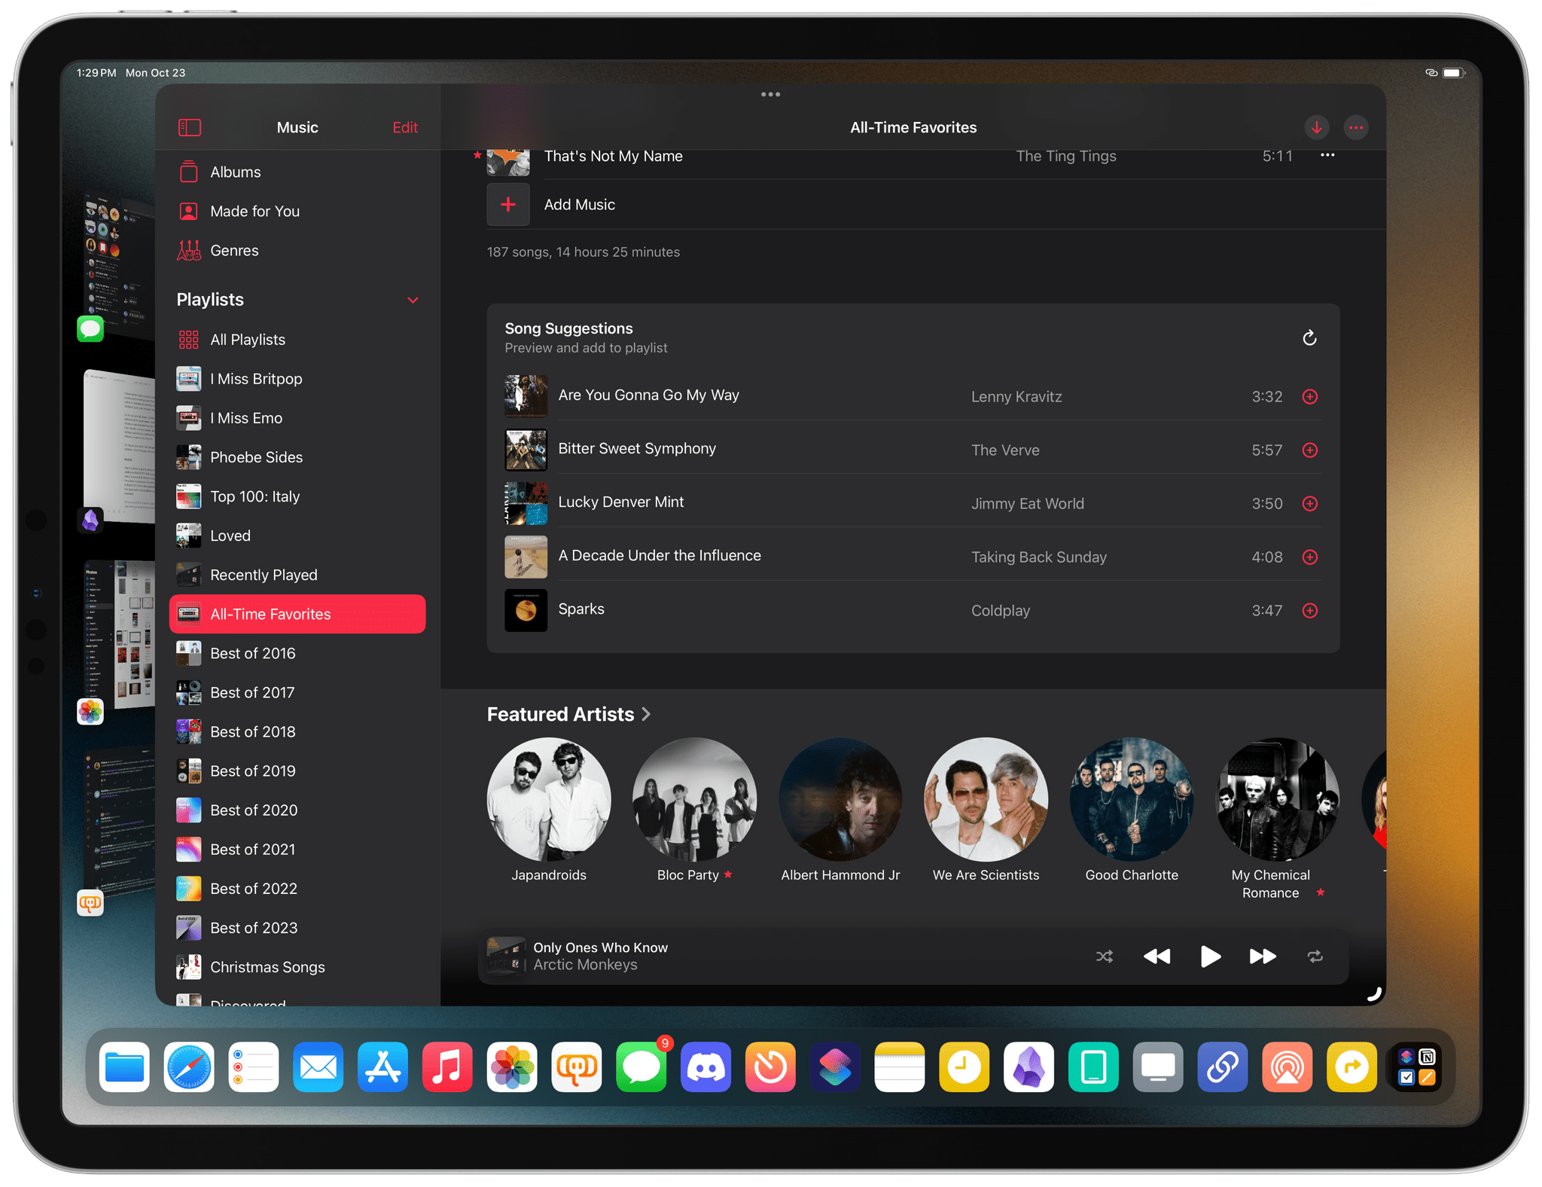The height and width of the screenshot is (1187, 1542).
Task: Toggle the Music sidebar visibility icon
Action: point(190,127)
